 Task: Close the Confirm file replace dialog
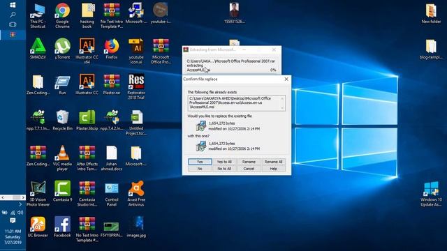pyautogui.click(x=286, y=79)
